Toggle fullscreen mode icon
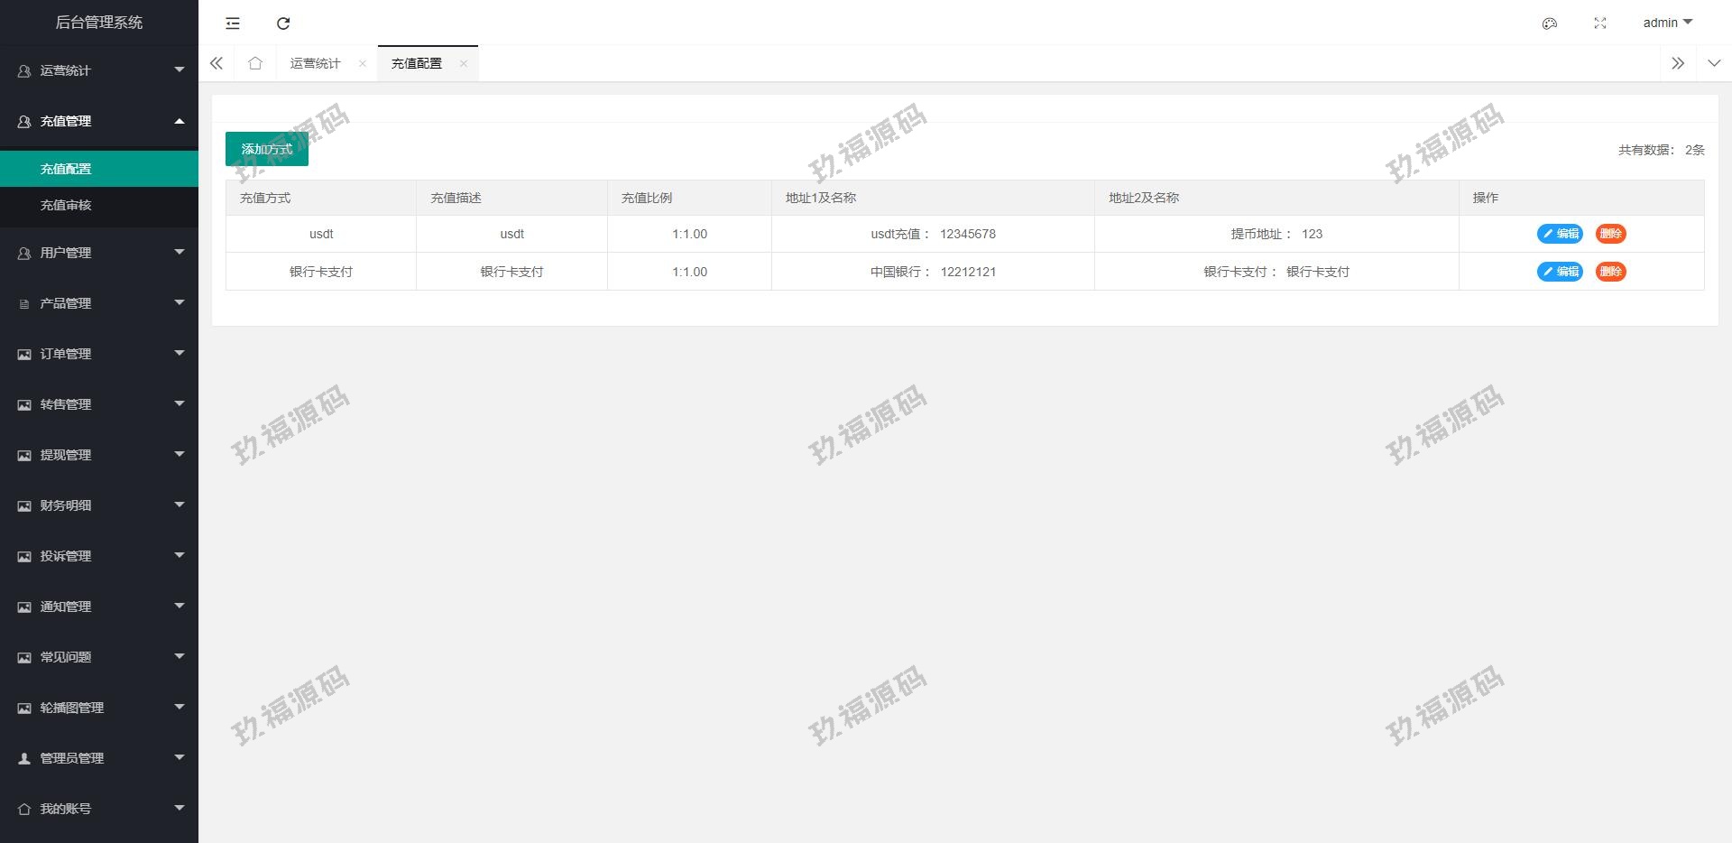The width and height of the screenshot is (1732, 843). point(1599,23)
